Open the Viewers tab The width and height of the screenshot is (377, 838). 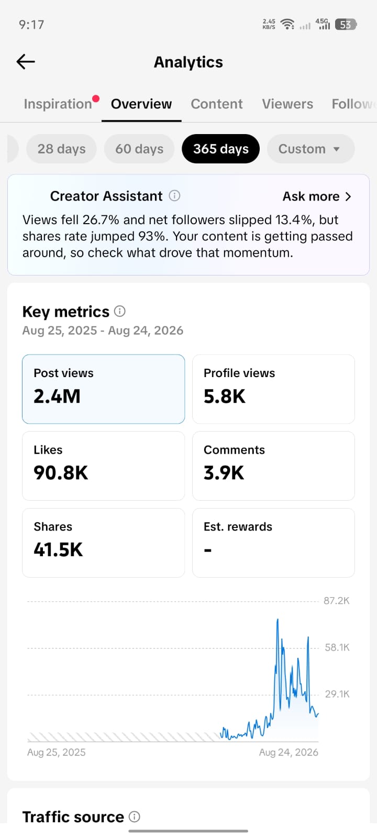[x=287, y=104]
